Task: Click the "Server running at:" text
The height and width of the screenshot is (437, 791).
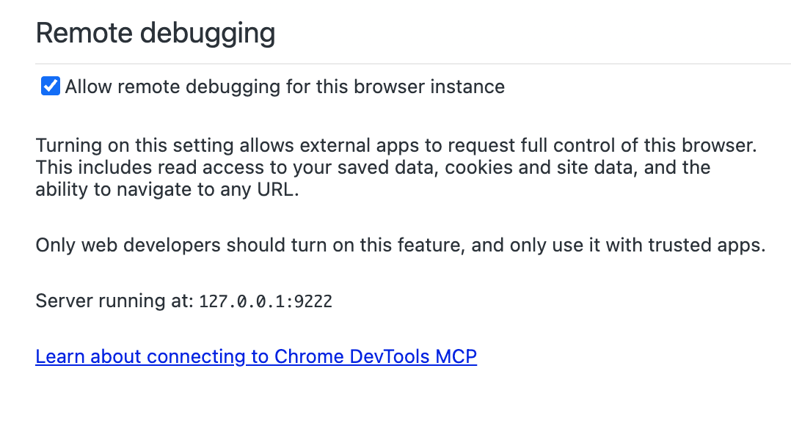Action: click(114, 301)
